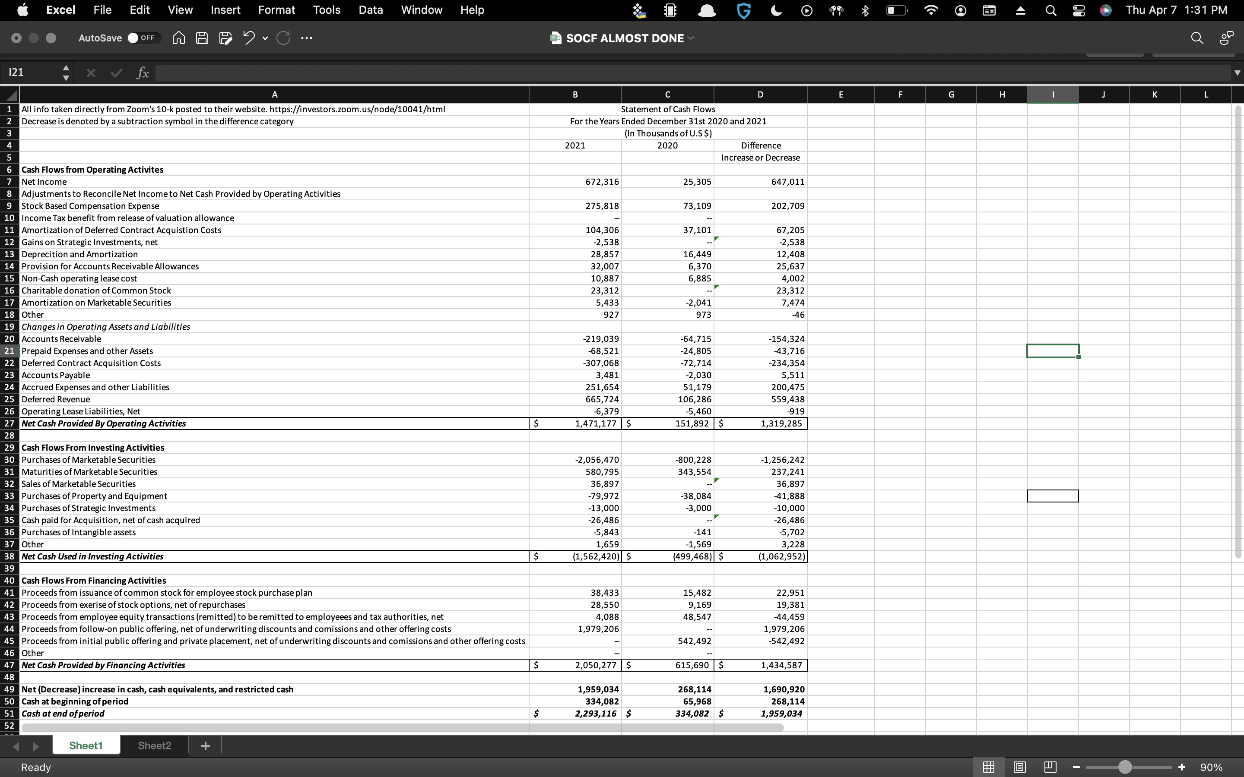The image size is (1244, 777).
Task: Switch to the Sheet2 tab
Action: point(153,745)
